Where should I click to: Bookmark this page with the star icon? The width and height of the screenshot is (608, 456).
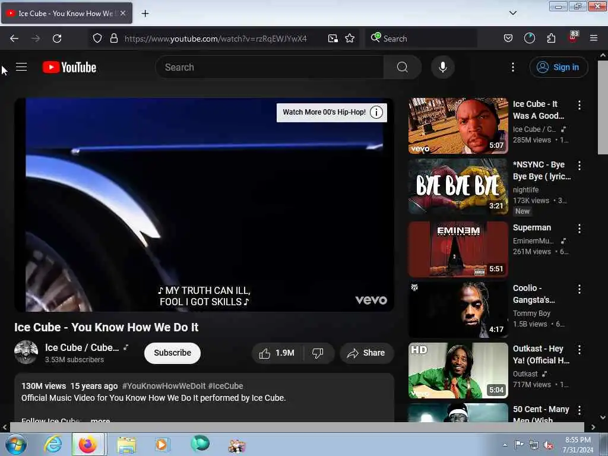[350, 39]
